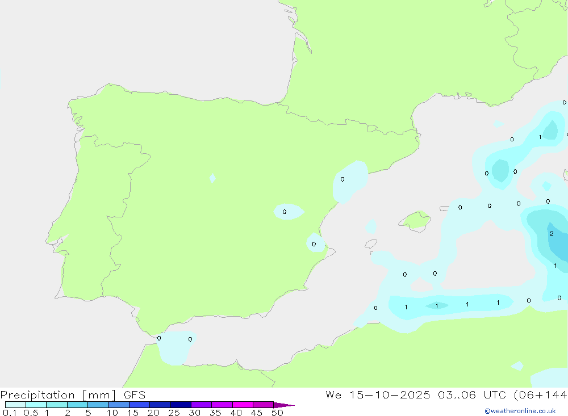Click the 'Precipitation [mm]' title text
Screen dimensions: 568x416
tap(58, 395)
